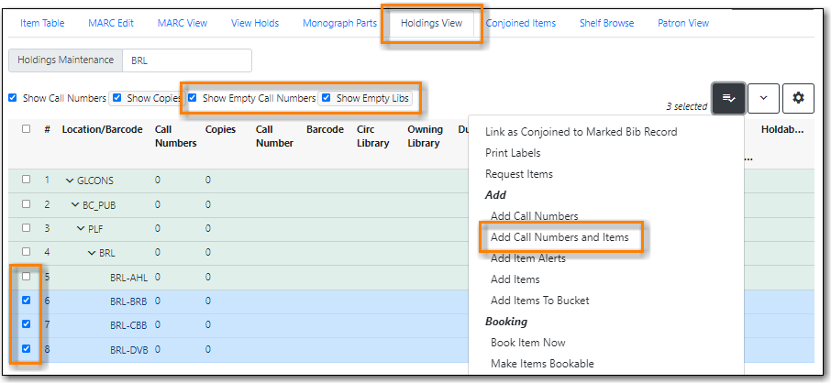The image size is (831, 383).
Task: Click the Call Numbers column header
Action: pos(176,137)
